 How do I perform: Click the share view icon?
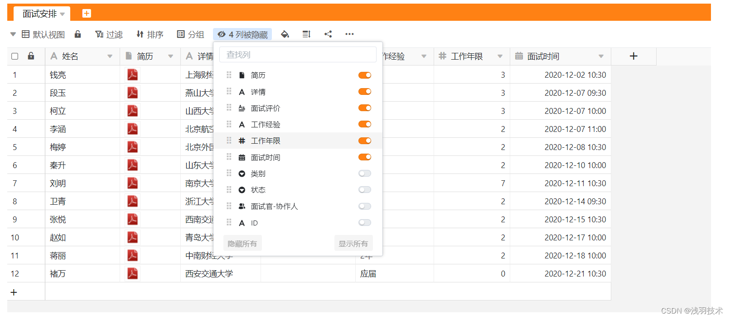(328, 34)
